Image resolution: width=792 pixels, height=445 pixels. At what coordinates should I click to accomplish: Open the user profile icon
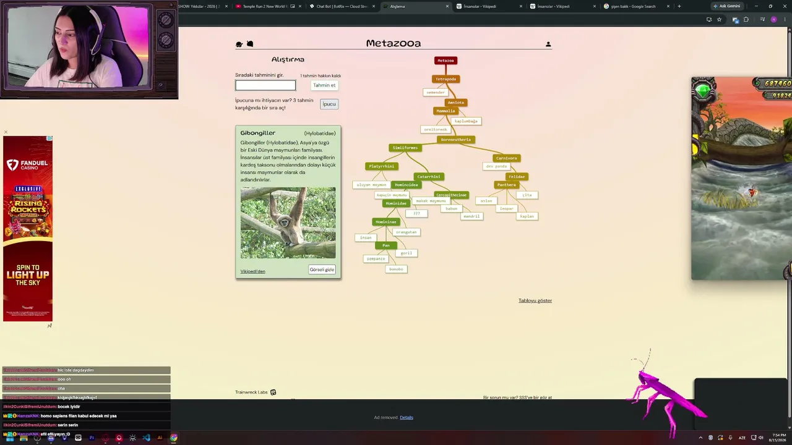tap(548, 44)
